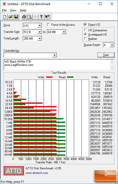
Task: Open a saved benchmark file icon
Action: coord(10,17)
